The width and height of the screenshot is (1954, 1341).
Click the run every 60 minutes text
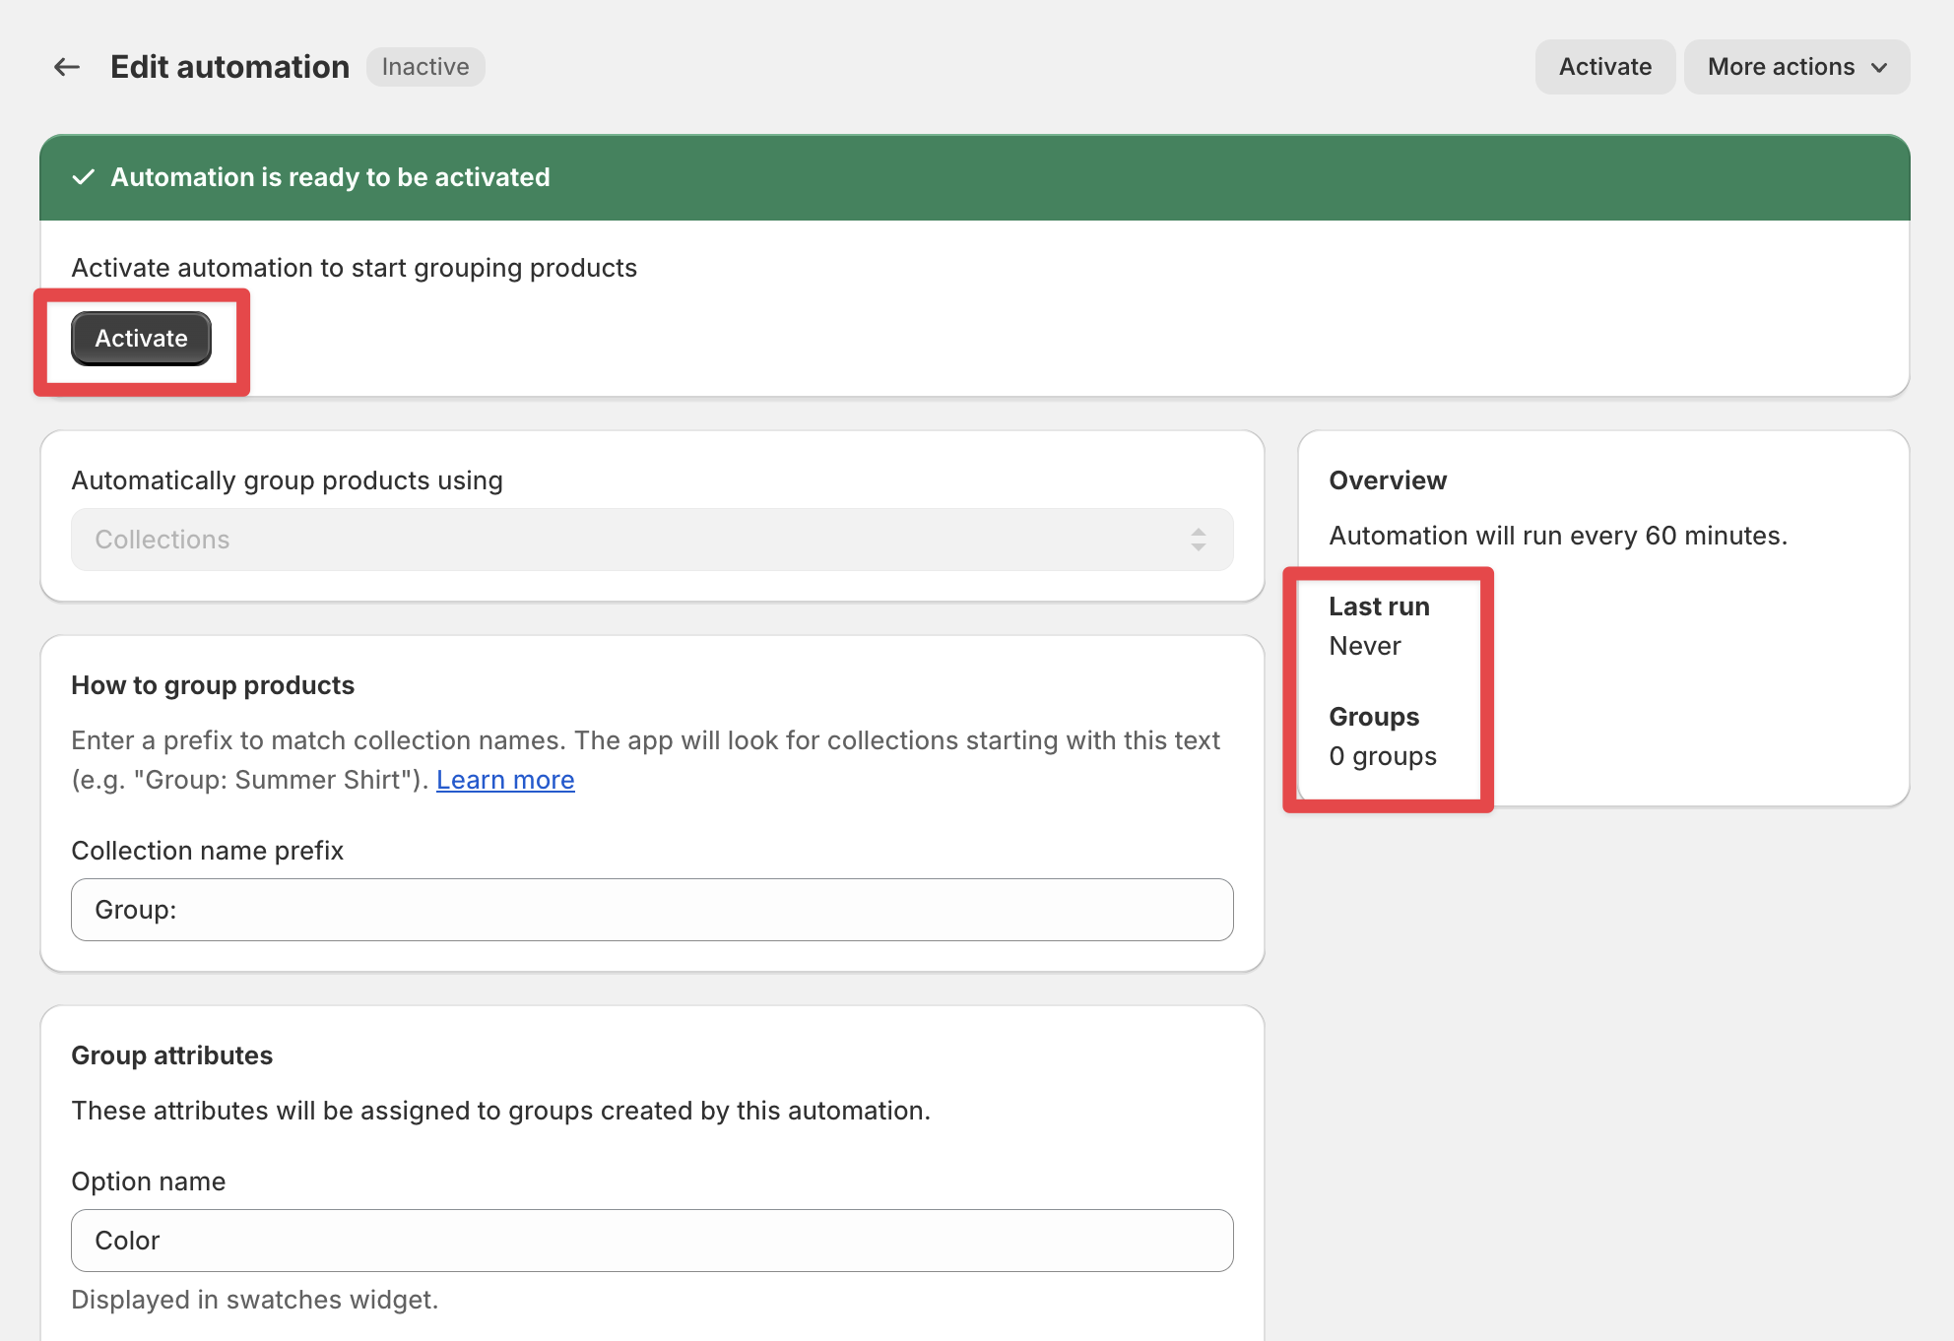click(x=1557, y=536)
